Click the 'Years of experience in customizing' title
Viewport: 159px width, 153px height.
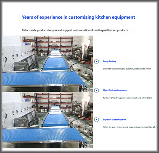[79, 17]
